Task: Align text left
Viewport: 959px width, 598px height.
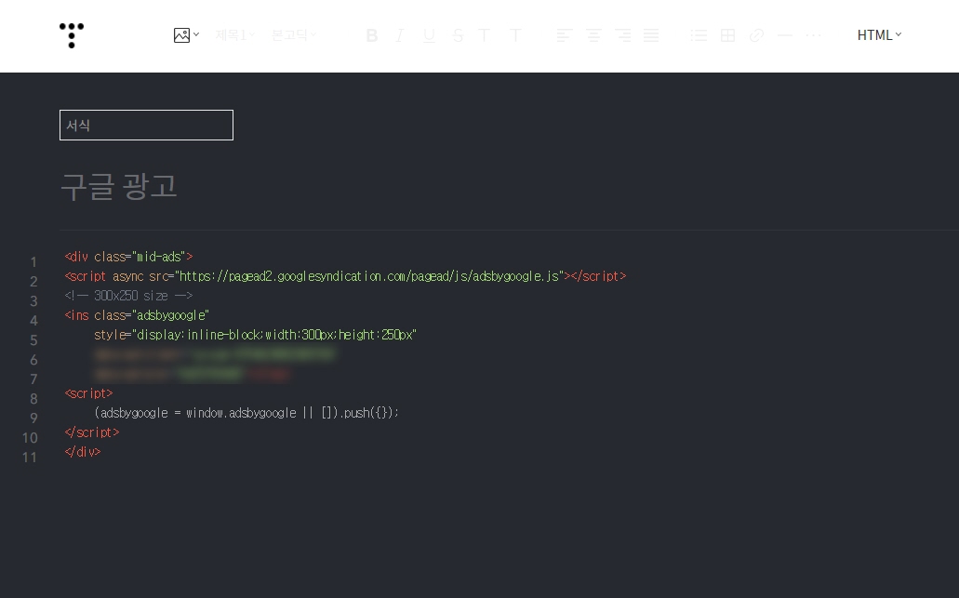Action: 564,35
